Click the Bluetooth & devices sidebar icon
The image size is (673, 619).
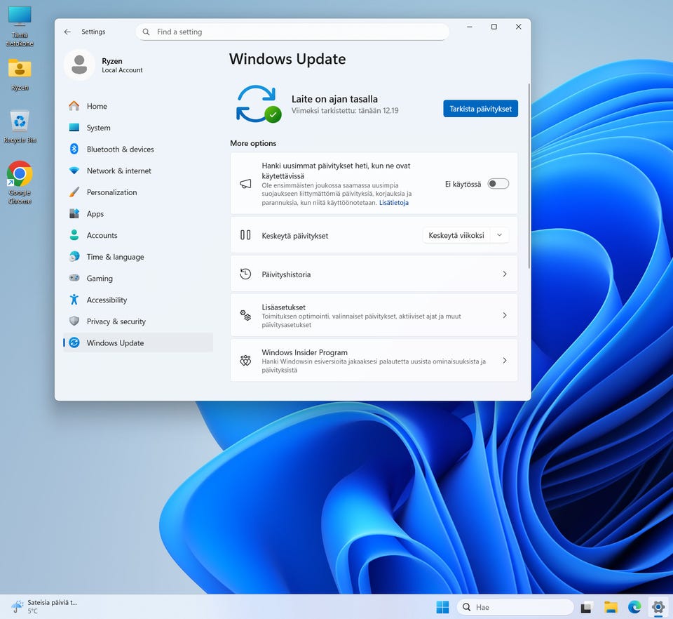pyautogui.click(x=74, y=149)
